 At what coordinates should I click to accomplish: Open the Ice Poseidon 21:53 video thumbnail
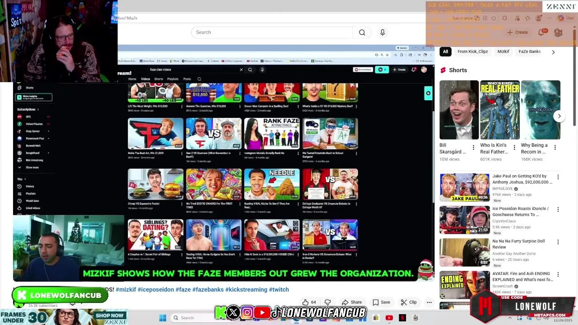[465, 220]
